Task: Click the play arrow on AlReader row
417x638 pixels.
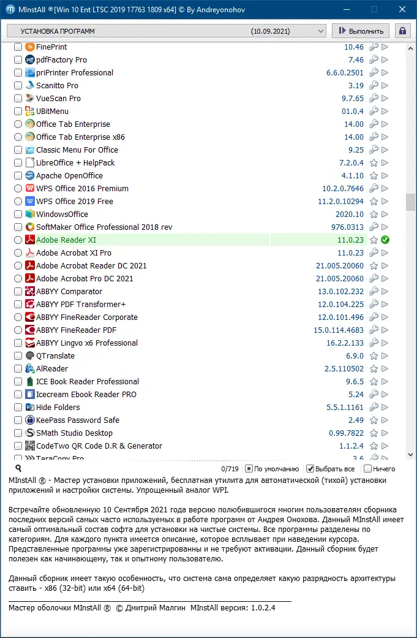Action: coord(385,368)
